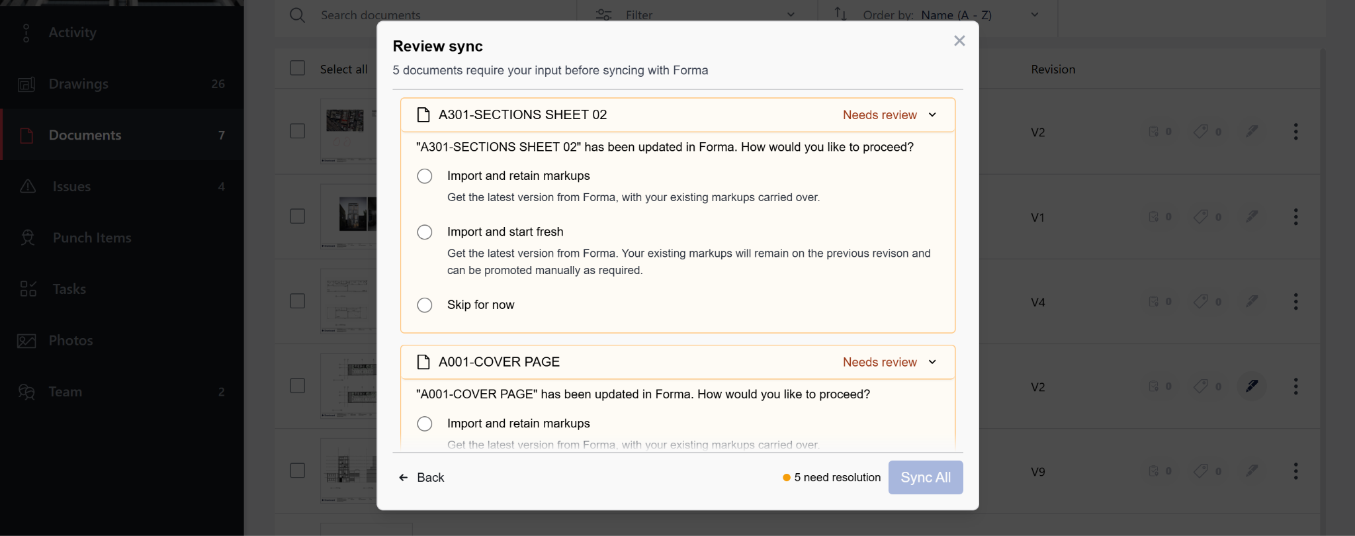The image size is (1355, 536).
Task: Open Issues in the sidebar
Action: (122, 187)
